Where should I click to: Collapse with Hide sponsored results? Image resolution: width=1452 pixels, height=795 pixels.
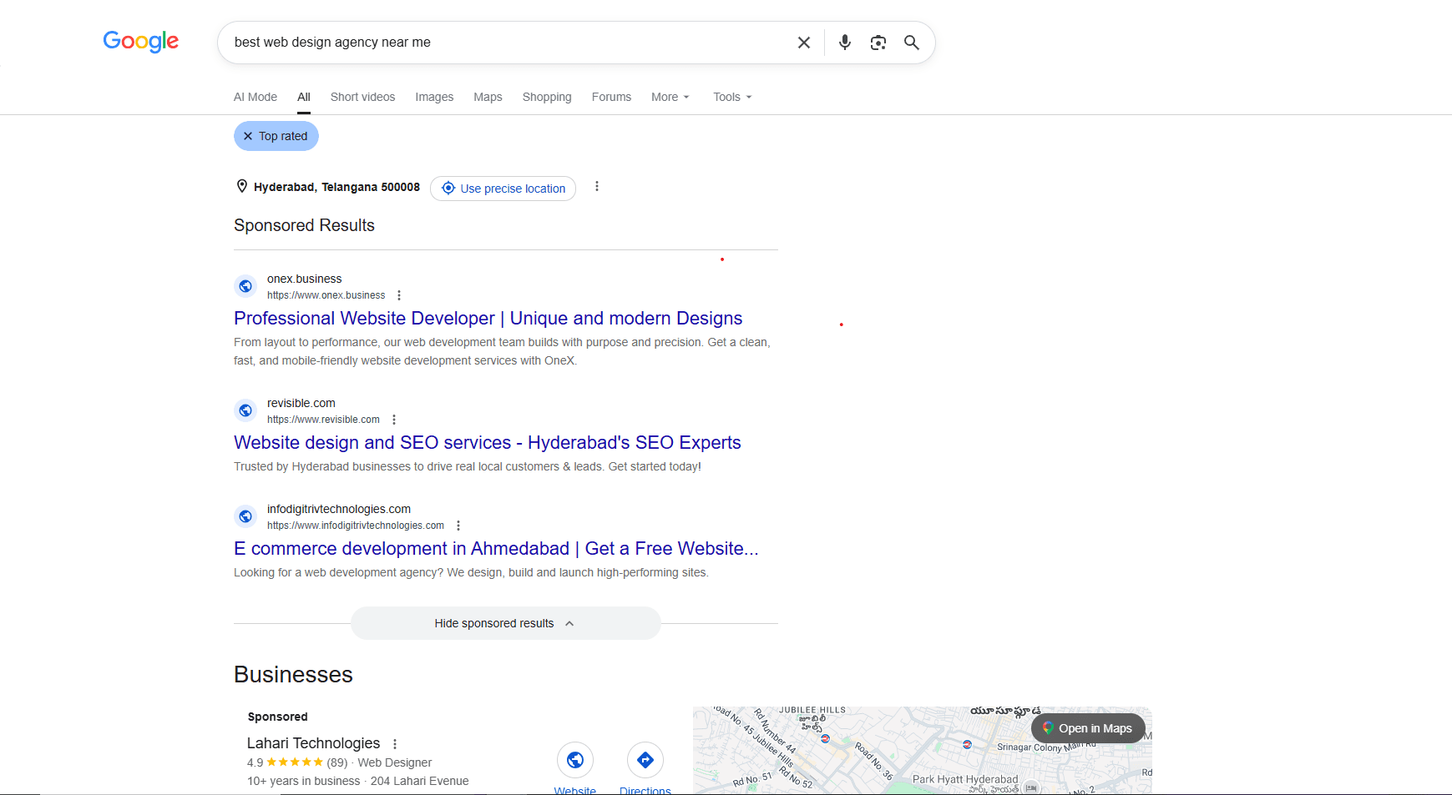click(506, 623)
